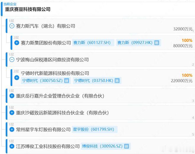Collapse 赛力斯汽车（湖北）有限公司 node
This screenshot has height=154, width=195.
[12, 26]
